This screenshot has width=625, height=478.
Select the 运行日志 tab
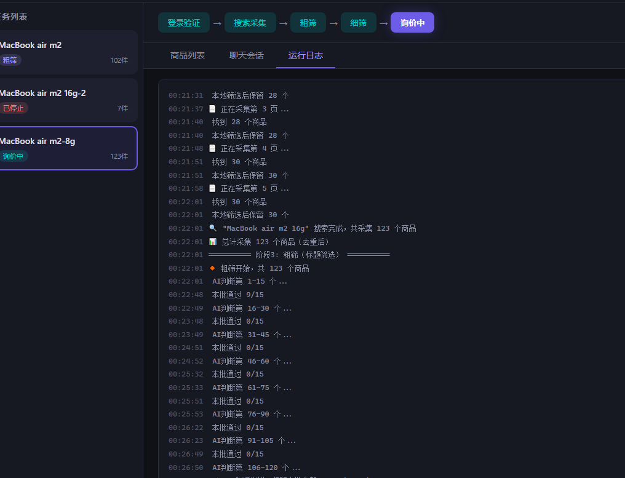pyautogui.click(x=305, y=55)
